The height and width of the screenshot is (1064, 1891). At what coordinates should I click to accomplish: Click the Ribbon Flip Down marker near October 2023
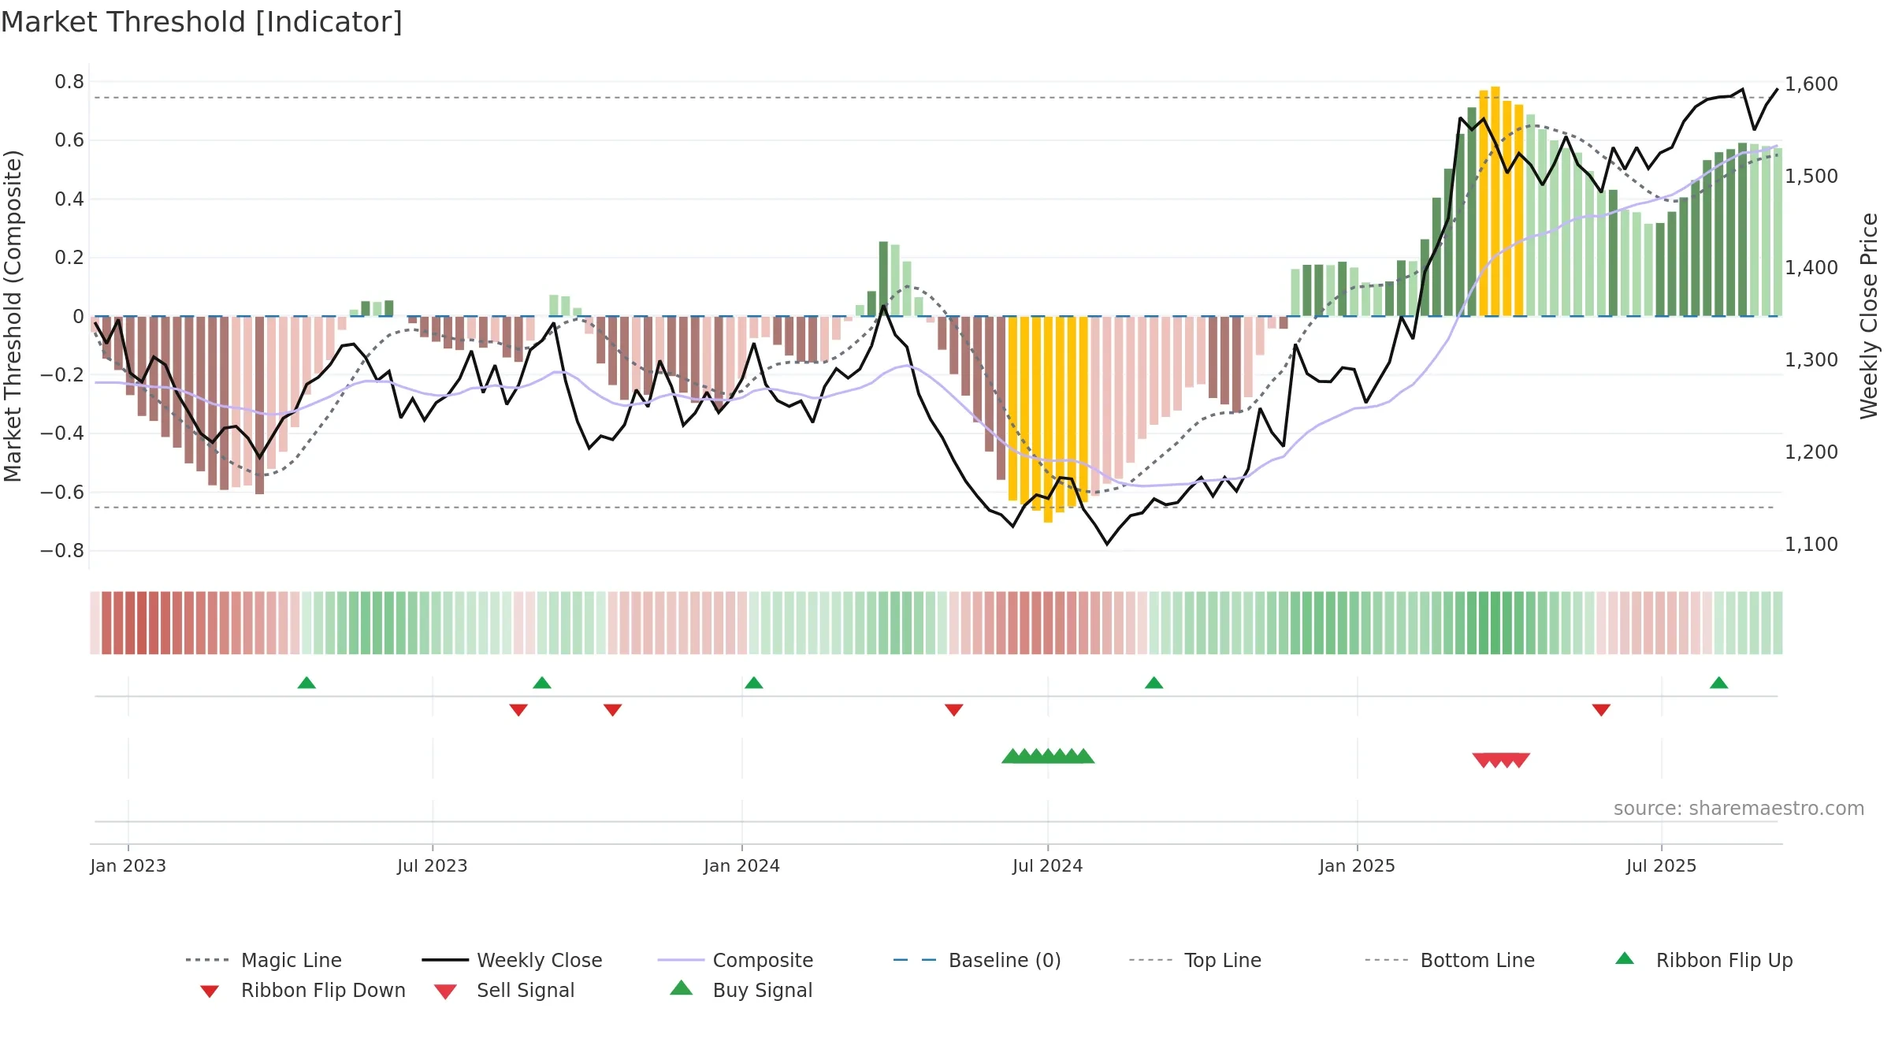point(613,710)
